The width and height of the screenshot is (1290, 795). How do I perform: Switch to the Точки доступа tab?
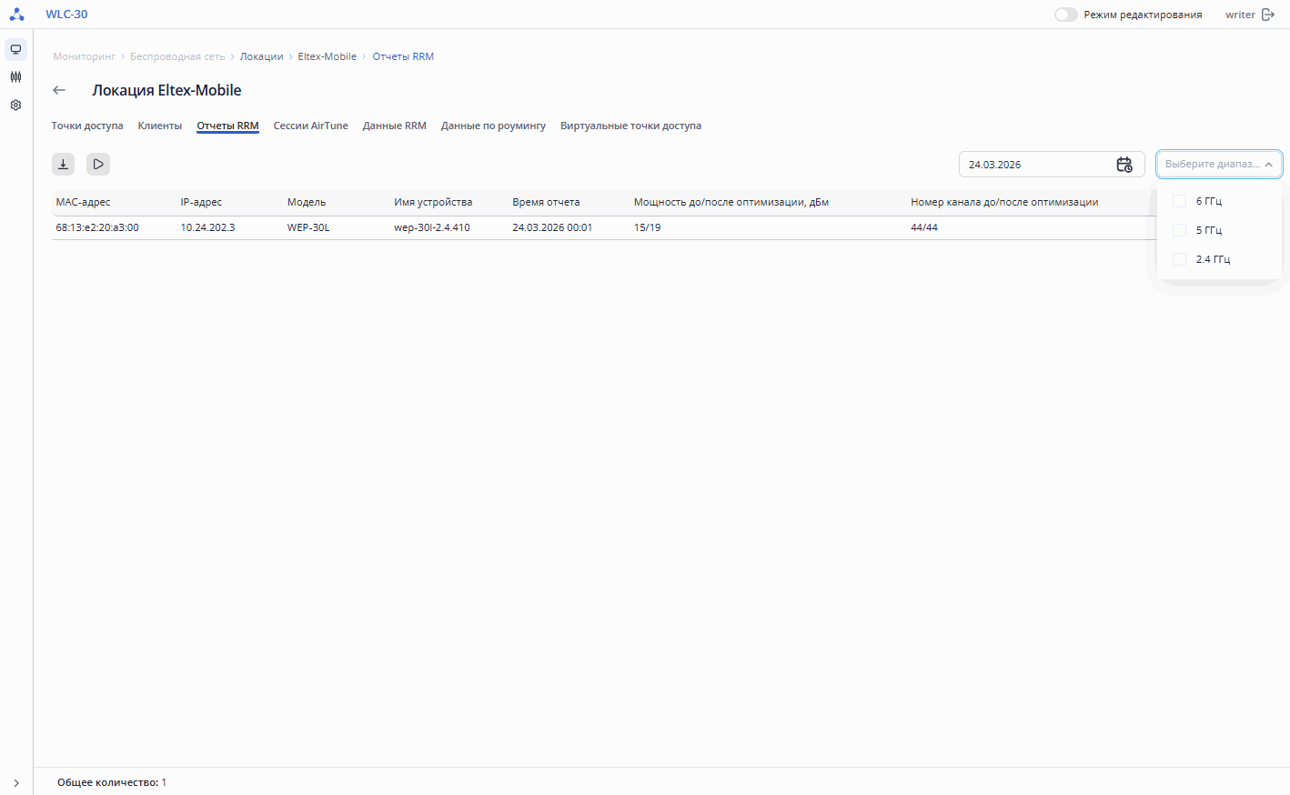click(87, 126)
